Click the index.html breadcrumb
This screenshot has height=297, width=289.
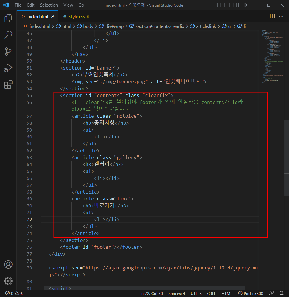click(x=37, y=26)
